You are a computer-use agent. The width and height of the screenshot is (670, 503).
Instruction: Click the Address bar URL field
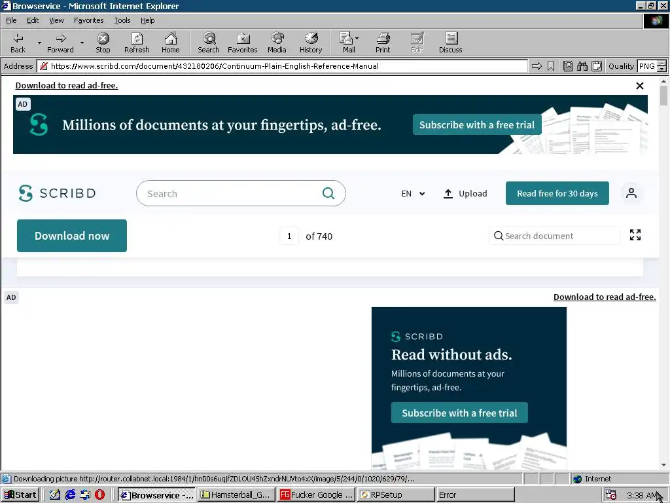click(x=282, y=66)
